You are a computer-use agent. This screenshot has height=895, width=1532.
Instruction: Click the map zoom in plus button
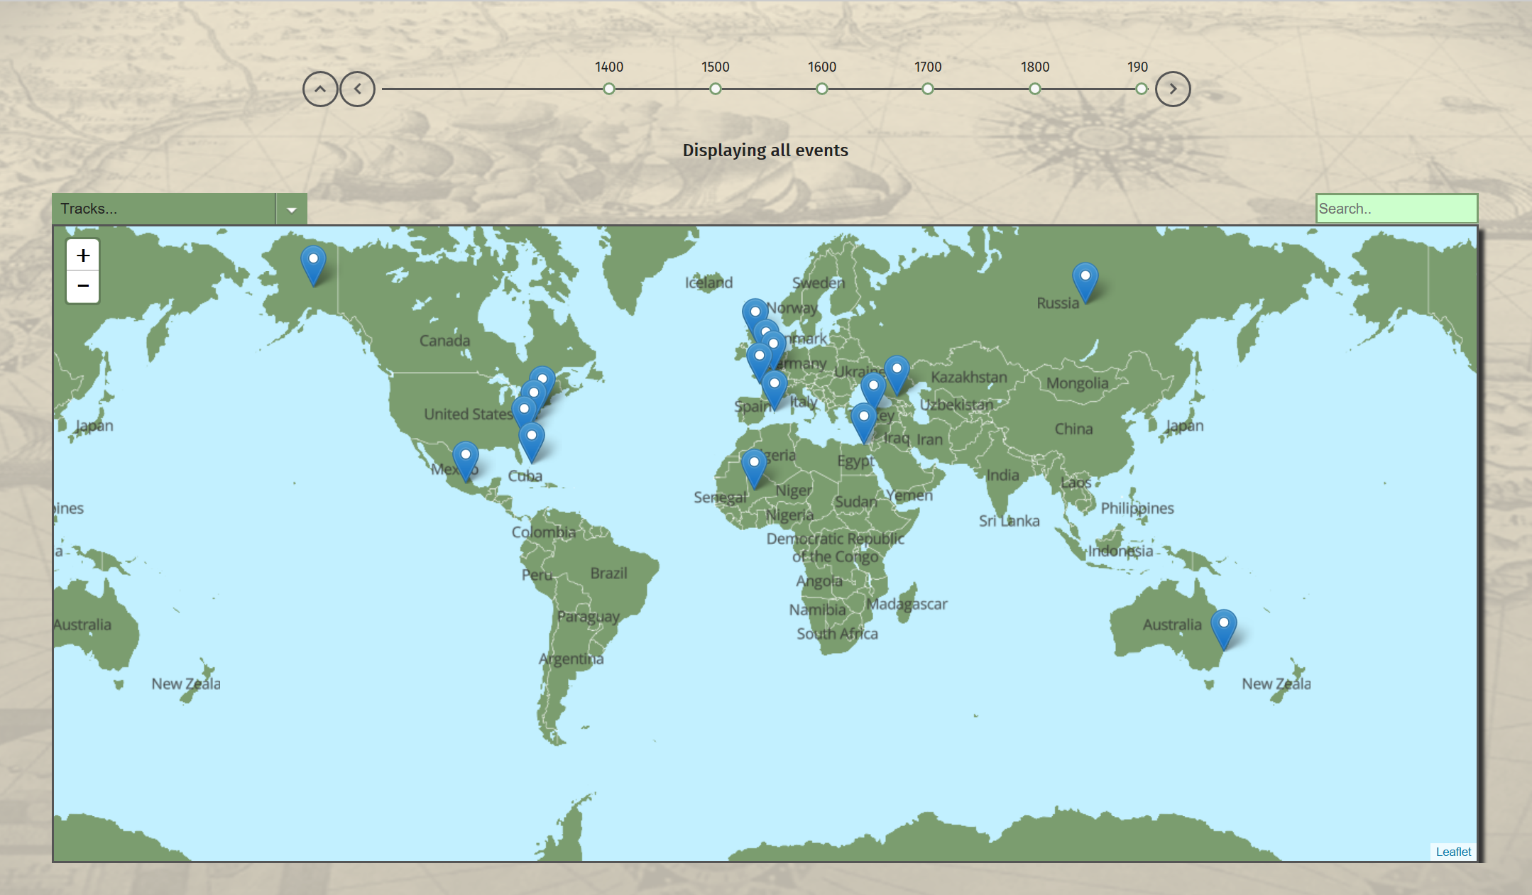pos(83,256)
